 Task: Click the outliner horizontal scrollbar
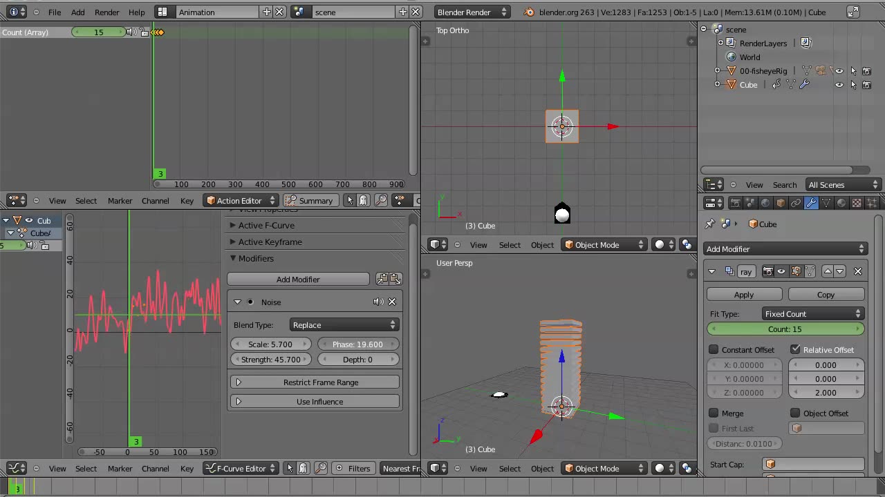click(777, 170)
